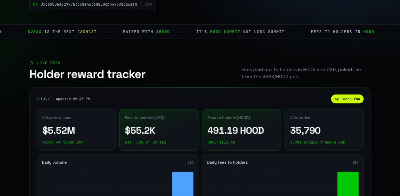This screenshot has width=400, height=196.
Task: Click the green Live status dot
Action: [38, 99]
